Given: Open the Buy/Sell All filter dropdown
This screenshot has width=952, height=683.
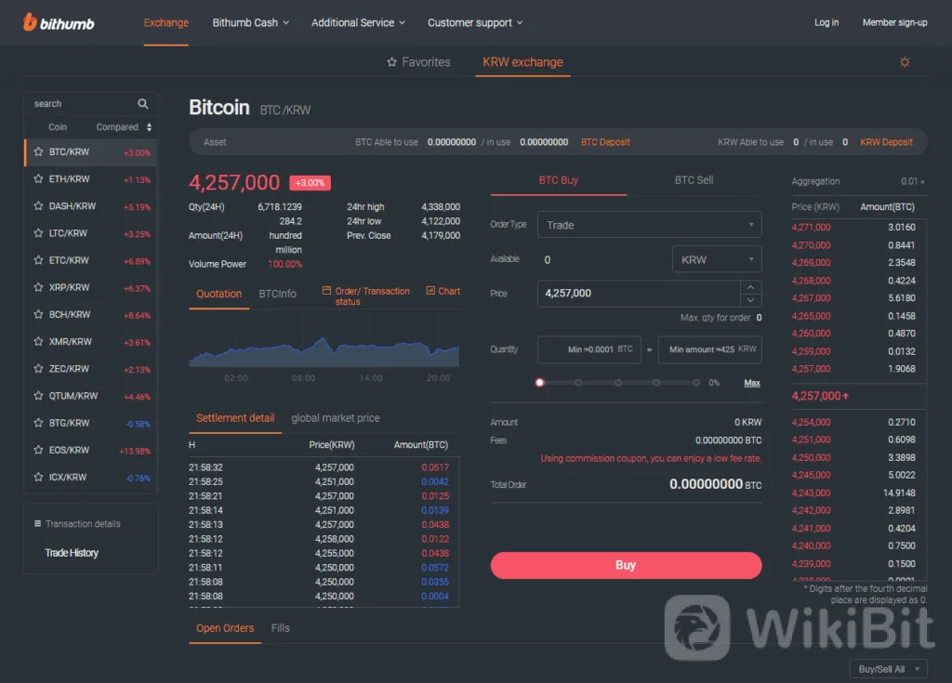Looking at the screenshot, I should (889, 669).
